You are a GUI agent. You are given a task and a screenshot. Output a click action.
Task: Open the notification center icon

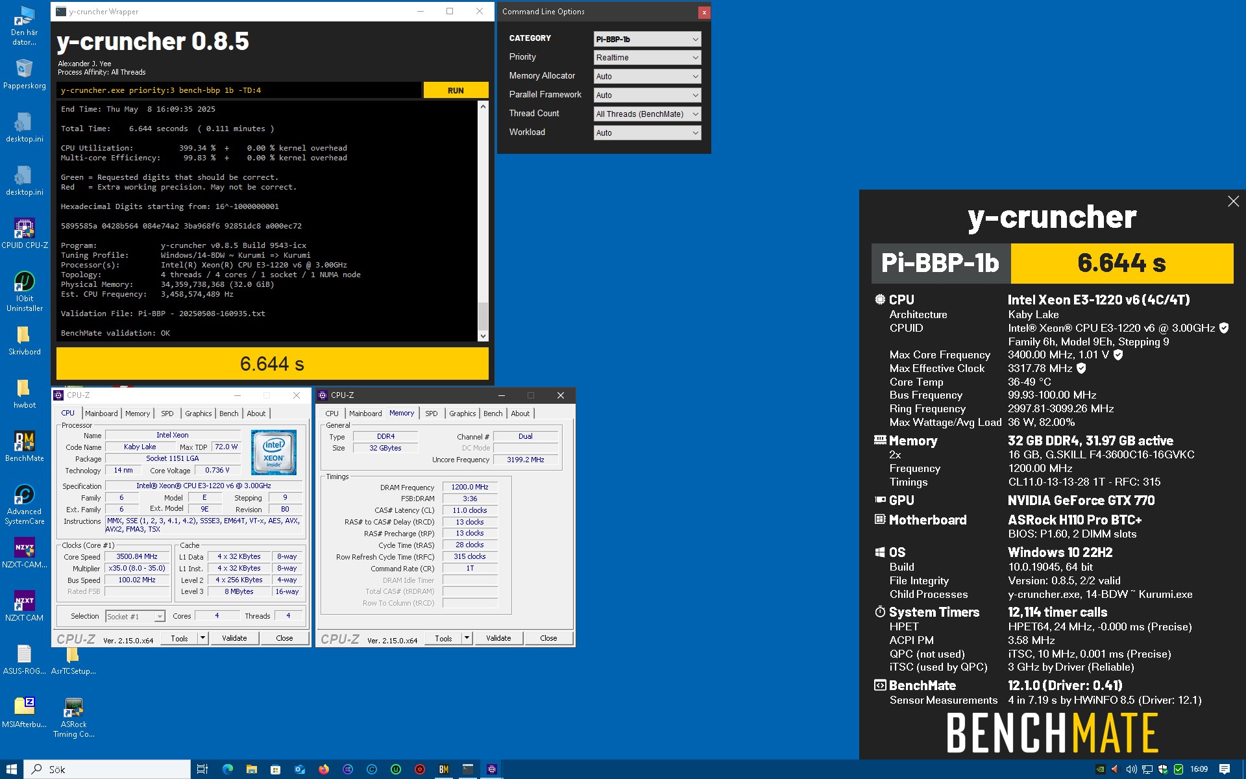[x=1225, y=769]
